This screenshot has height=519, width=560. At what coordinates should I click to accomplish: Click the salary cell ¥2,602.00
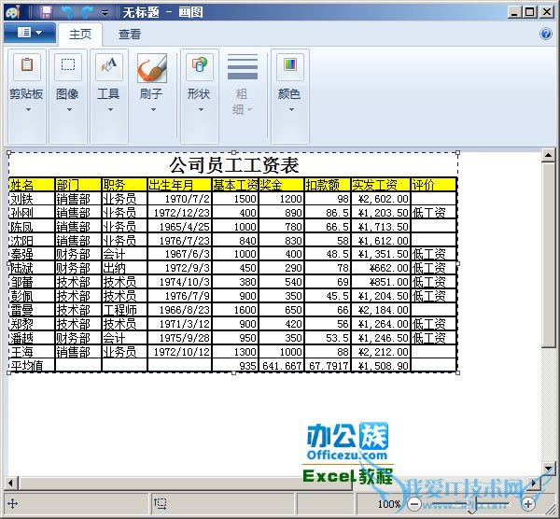[x=381, y=199]
